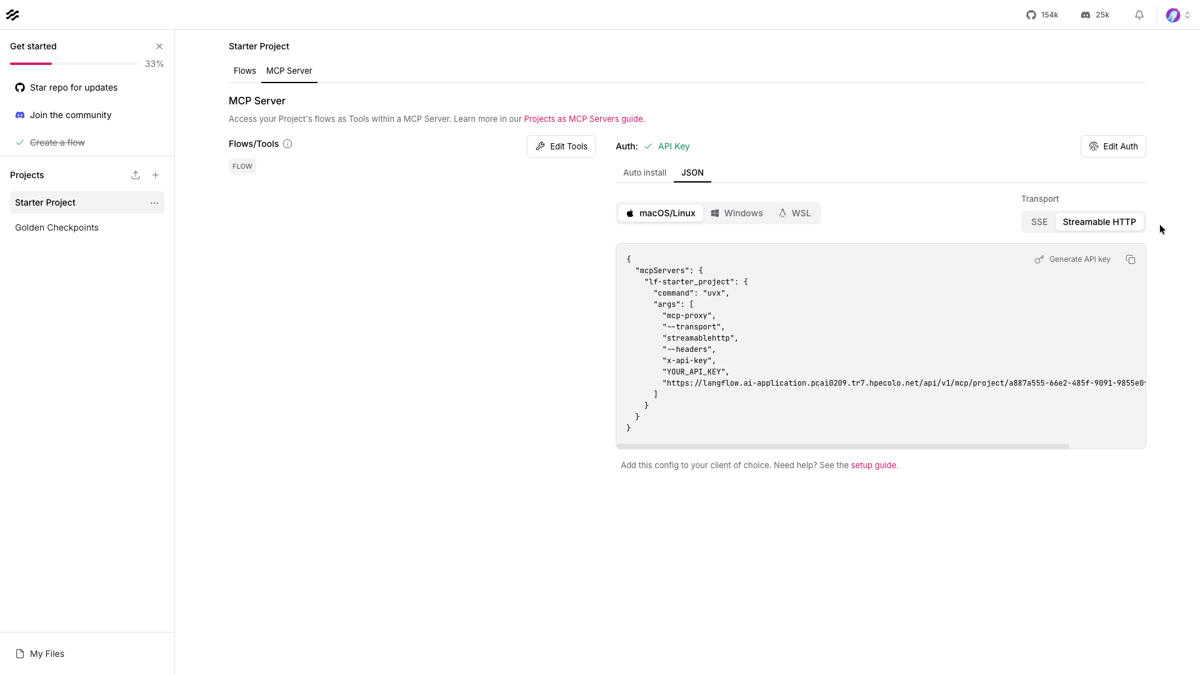Click the Edit Auth button
Image resolution: width=1200 pixels, height=675 pixels.
coord(1113,146)
